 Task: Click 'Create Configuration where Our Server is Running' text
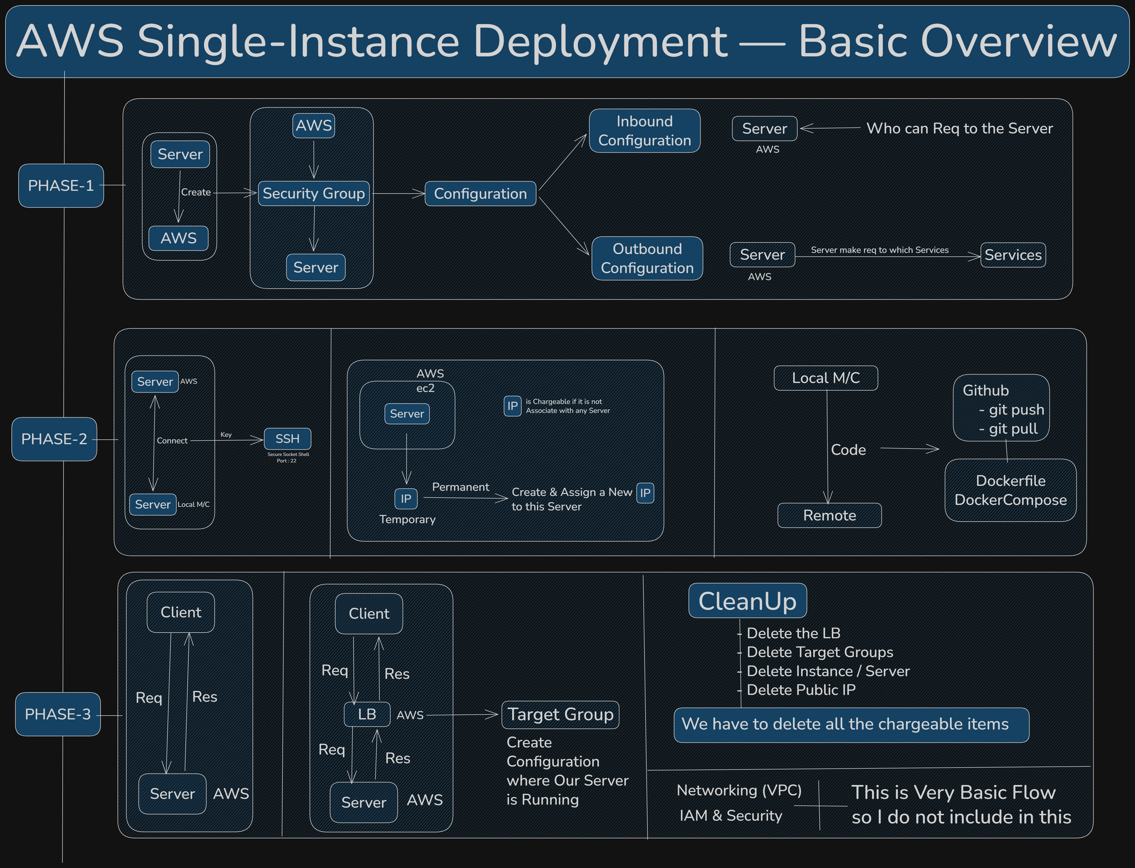(x=568, y=771)
